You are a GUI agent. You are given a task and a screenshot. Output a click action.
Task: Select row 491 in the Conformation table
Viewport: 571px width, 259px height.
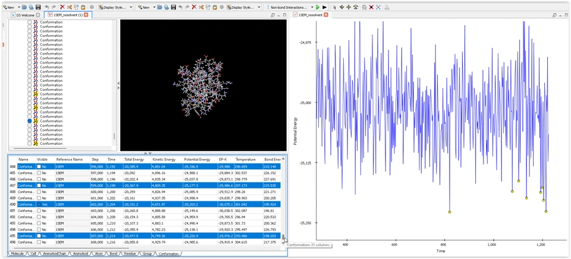[146, 211]
